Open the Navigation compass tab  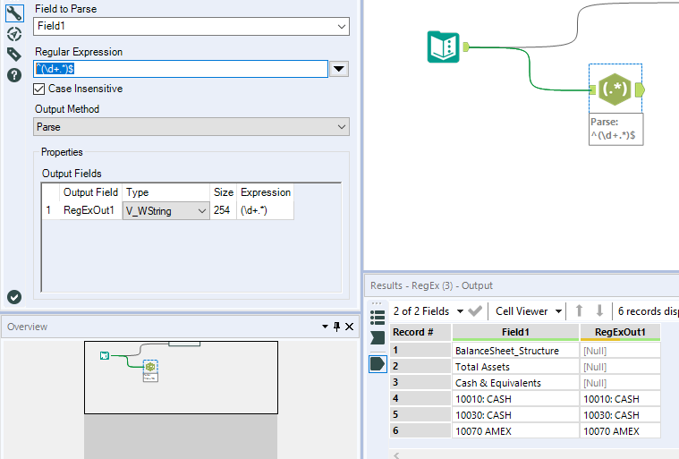(14, 34)
